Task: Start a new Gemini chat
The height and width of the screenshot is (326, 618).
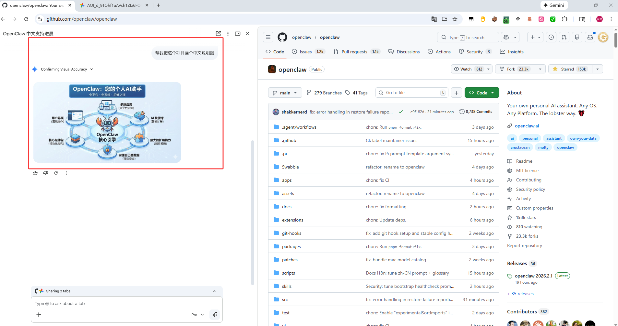Action: tap(218, 33)
